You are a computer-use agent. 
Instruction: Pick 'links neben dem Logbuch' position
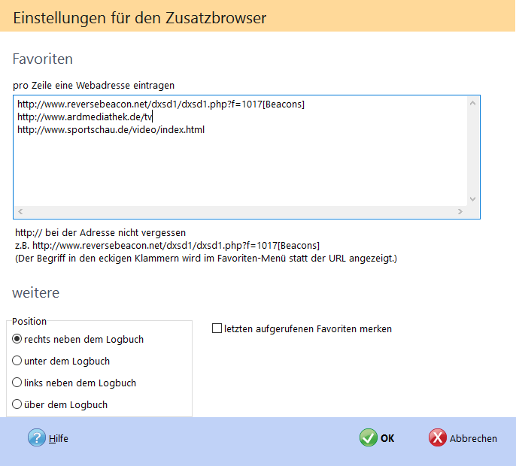coord(17,383)
